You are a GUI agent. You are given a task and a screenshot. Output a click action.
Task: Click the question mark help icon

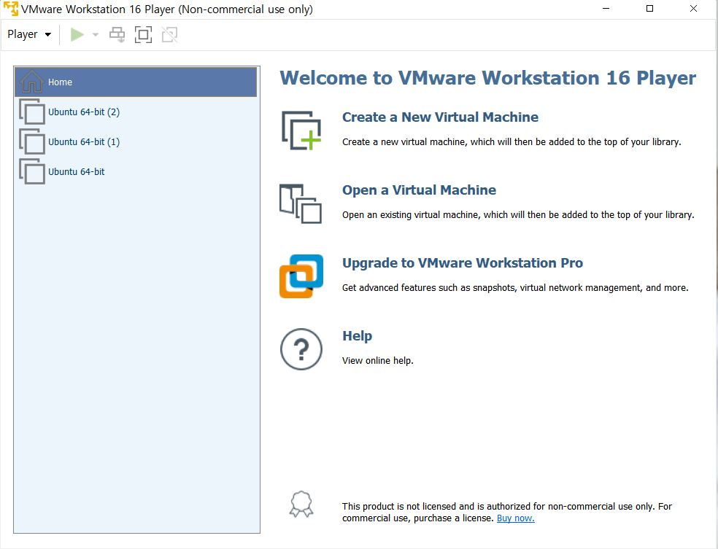point(301,349)
